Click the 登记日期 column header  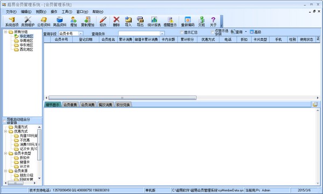tap(86, 39)
